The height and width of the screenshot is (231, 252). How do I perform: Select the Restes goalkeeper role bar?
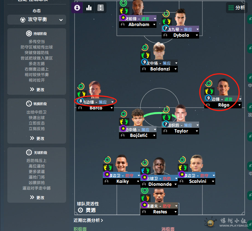point(159,206)
